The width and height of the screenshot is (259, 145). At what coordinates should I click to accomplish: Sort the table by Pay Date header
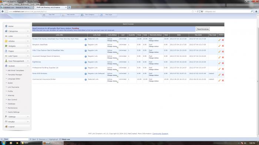coord(198,35)
